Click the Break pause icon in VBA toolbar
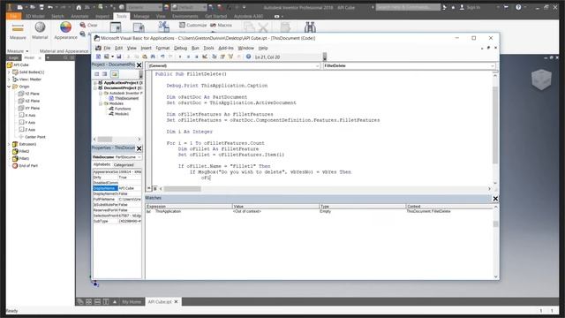Screen dimensions: 565x318 [188, 57]
